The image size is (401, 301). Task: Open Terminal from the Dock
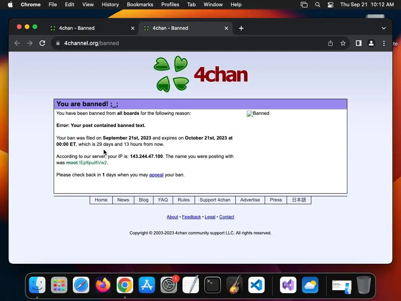213,285
